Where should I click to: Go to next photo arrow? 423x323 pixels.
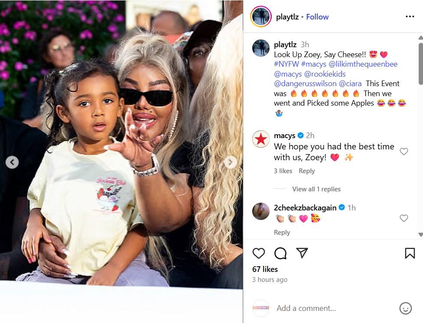230,162
